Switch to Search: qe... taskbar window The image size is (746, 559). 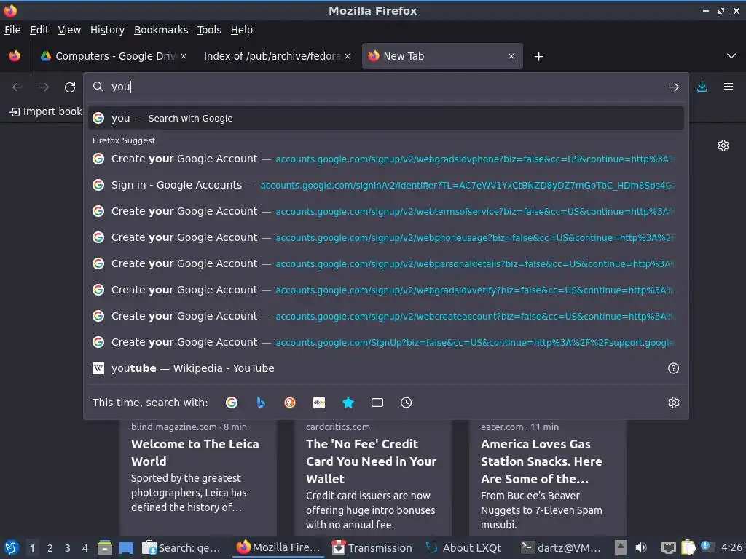pyautogui.click(x=181, y=547)
